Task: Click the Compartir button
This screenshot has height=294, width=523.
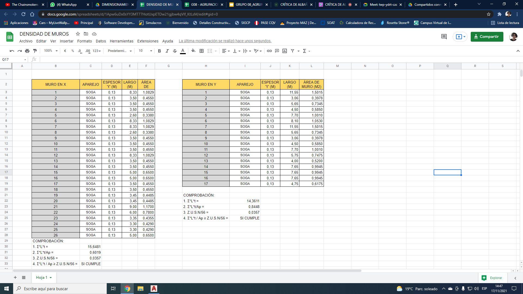Action: [487, 36]
